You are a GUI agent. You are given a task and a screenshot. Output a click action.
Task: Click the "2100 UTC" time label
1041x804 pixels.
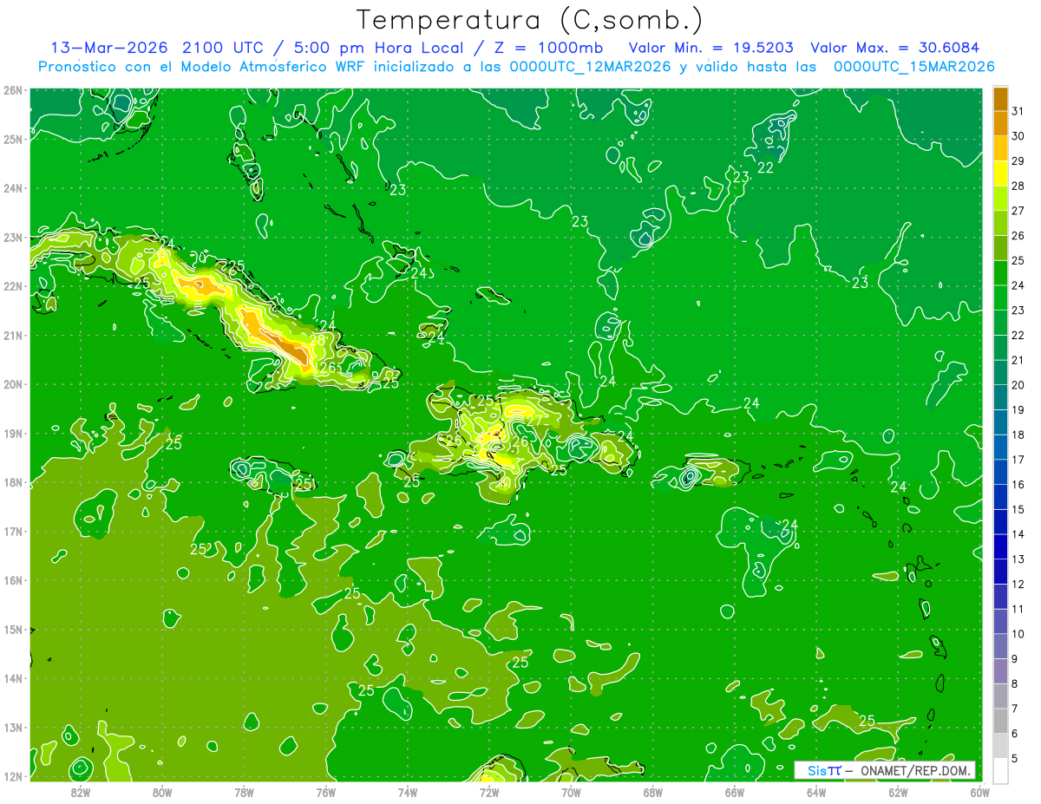[223, 48]
